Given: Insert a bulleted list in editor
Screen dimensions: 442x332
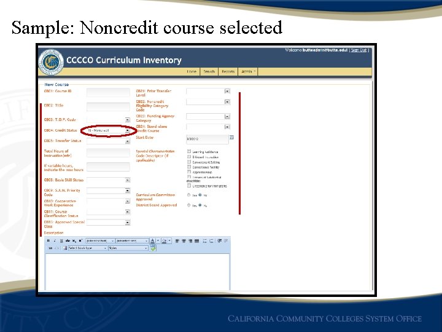Looking at the screenshot, I should pos(205,241).
